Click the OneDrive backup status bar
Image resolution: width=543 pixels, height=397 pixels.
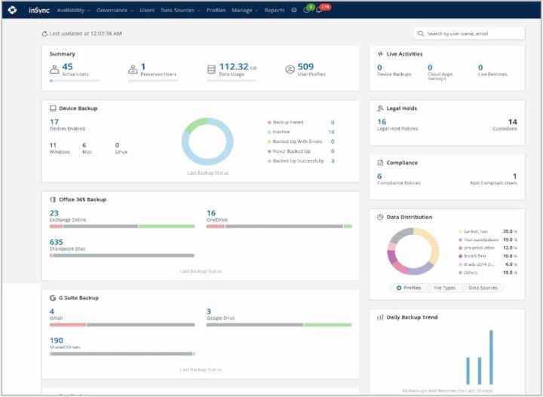(x=279, y=226)
